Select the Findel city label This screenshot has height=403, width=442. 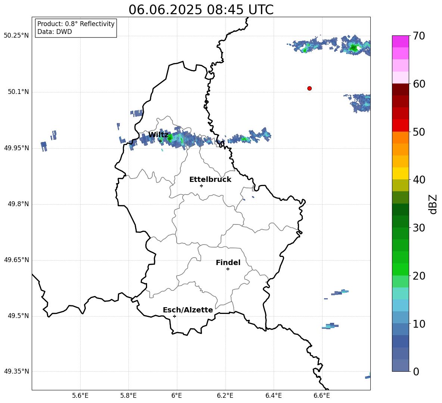(228, 262)
